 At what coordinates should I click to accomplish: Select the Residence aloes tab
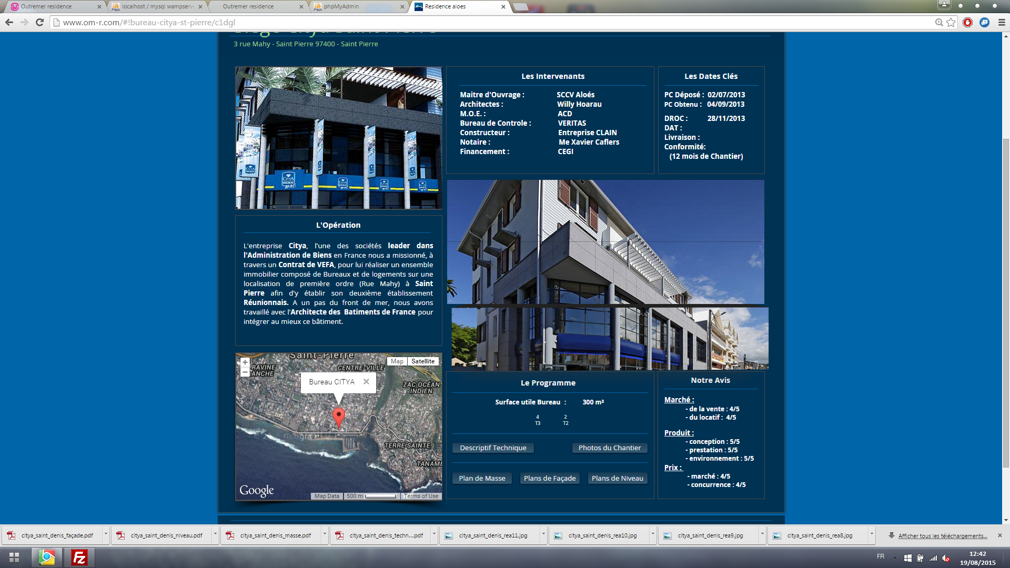point(459,7)
